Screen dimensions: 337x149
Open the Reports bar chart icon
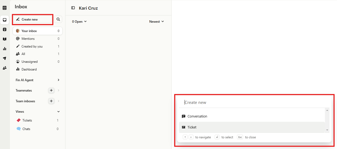5,49
